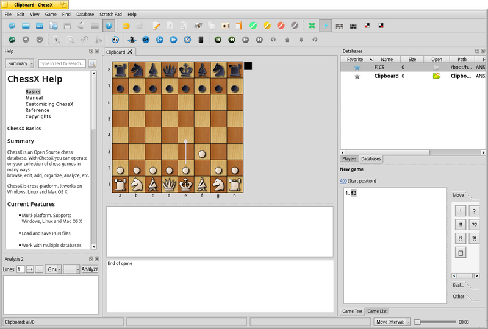Viewport: 488px width, 329px height.
Task: Open the Gnu engine dropdown
Action: (53, 269)
